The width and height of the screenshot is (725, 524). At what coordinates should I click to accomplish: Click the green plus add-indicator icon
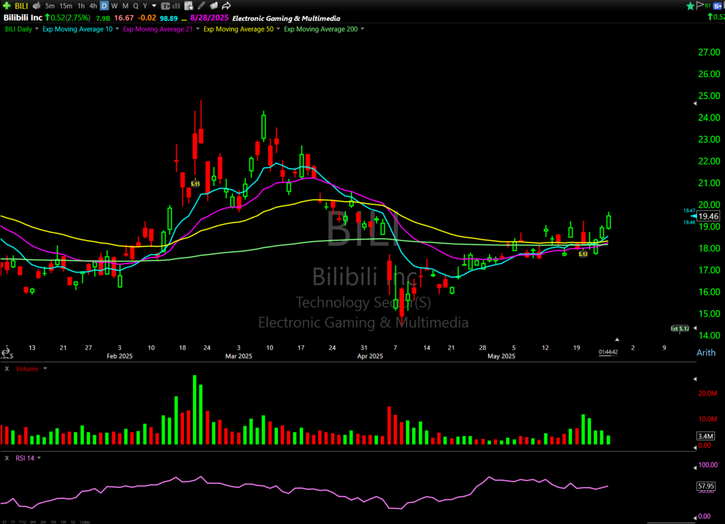click(x=7, y=6)
